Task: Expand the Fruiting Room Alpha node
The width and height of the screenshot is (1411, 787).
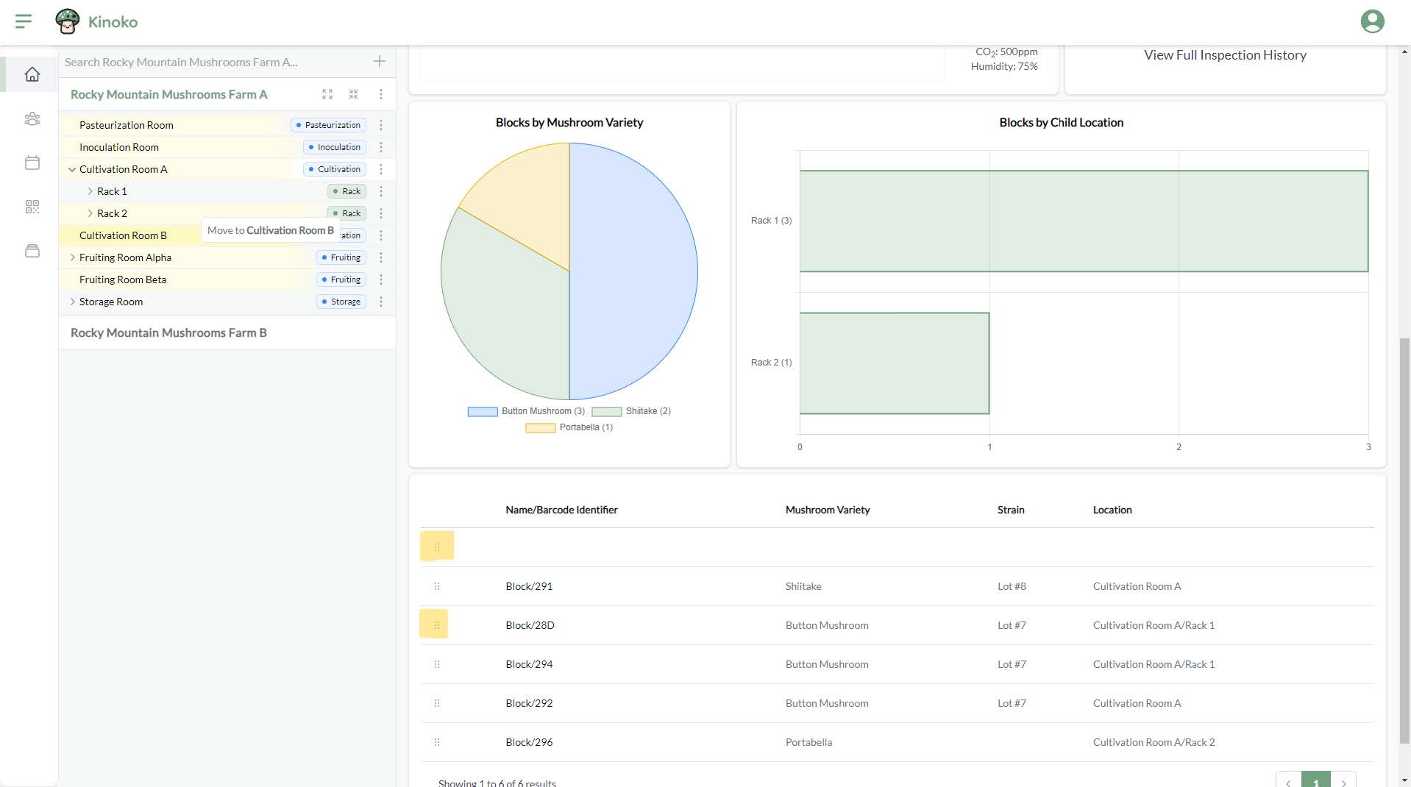Action: pos(72,257)
